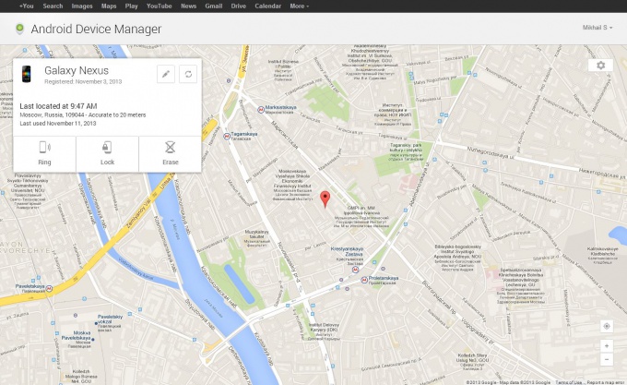627x385 pixels.
Task: Click Krestyanskaya Zastava metro icon
Action: [x=355, y=270]
